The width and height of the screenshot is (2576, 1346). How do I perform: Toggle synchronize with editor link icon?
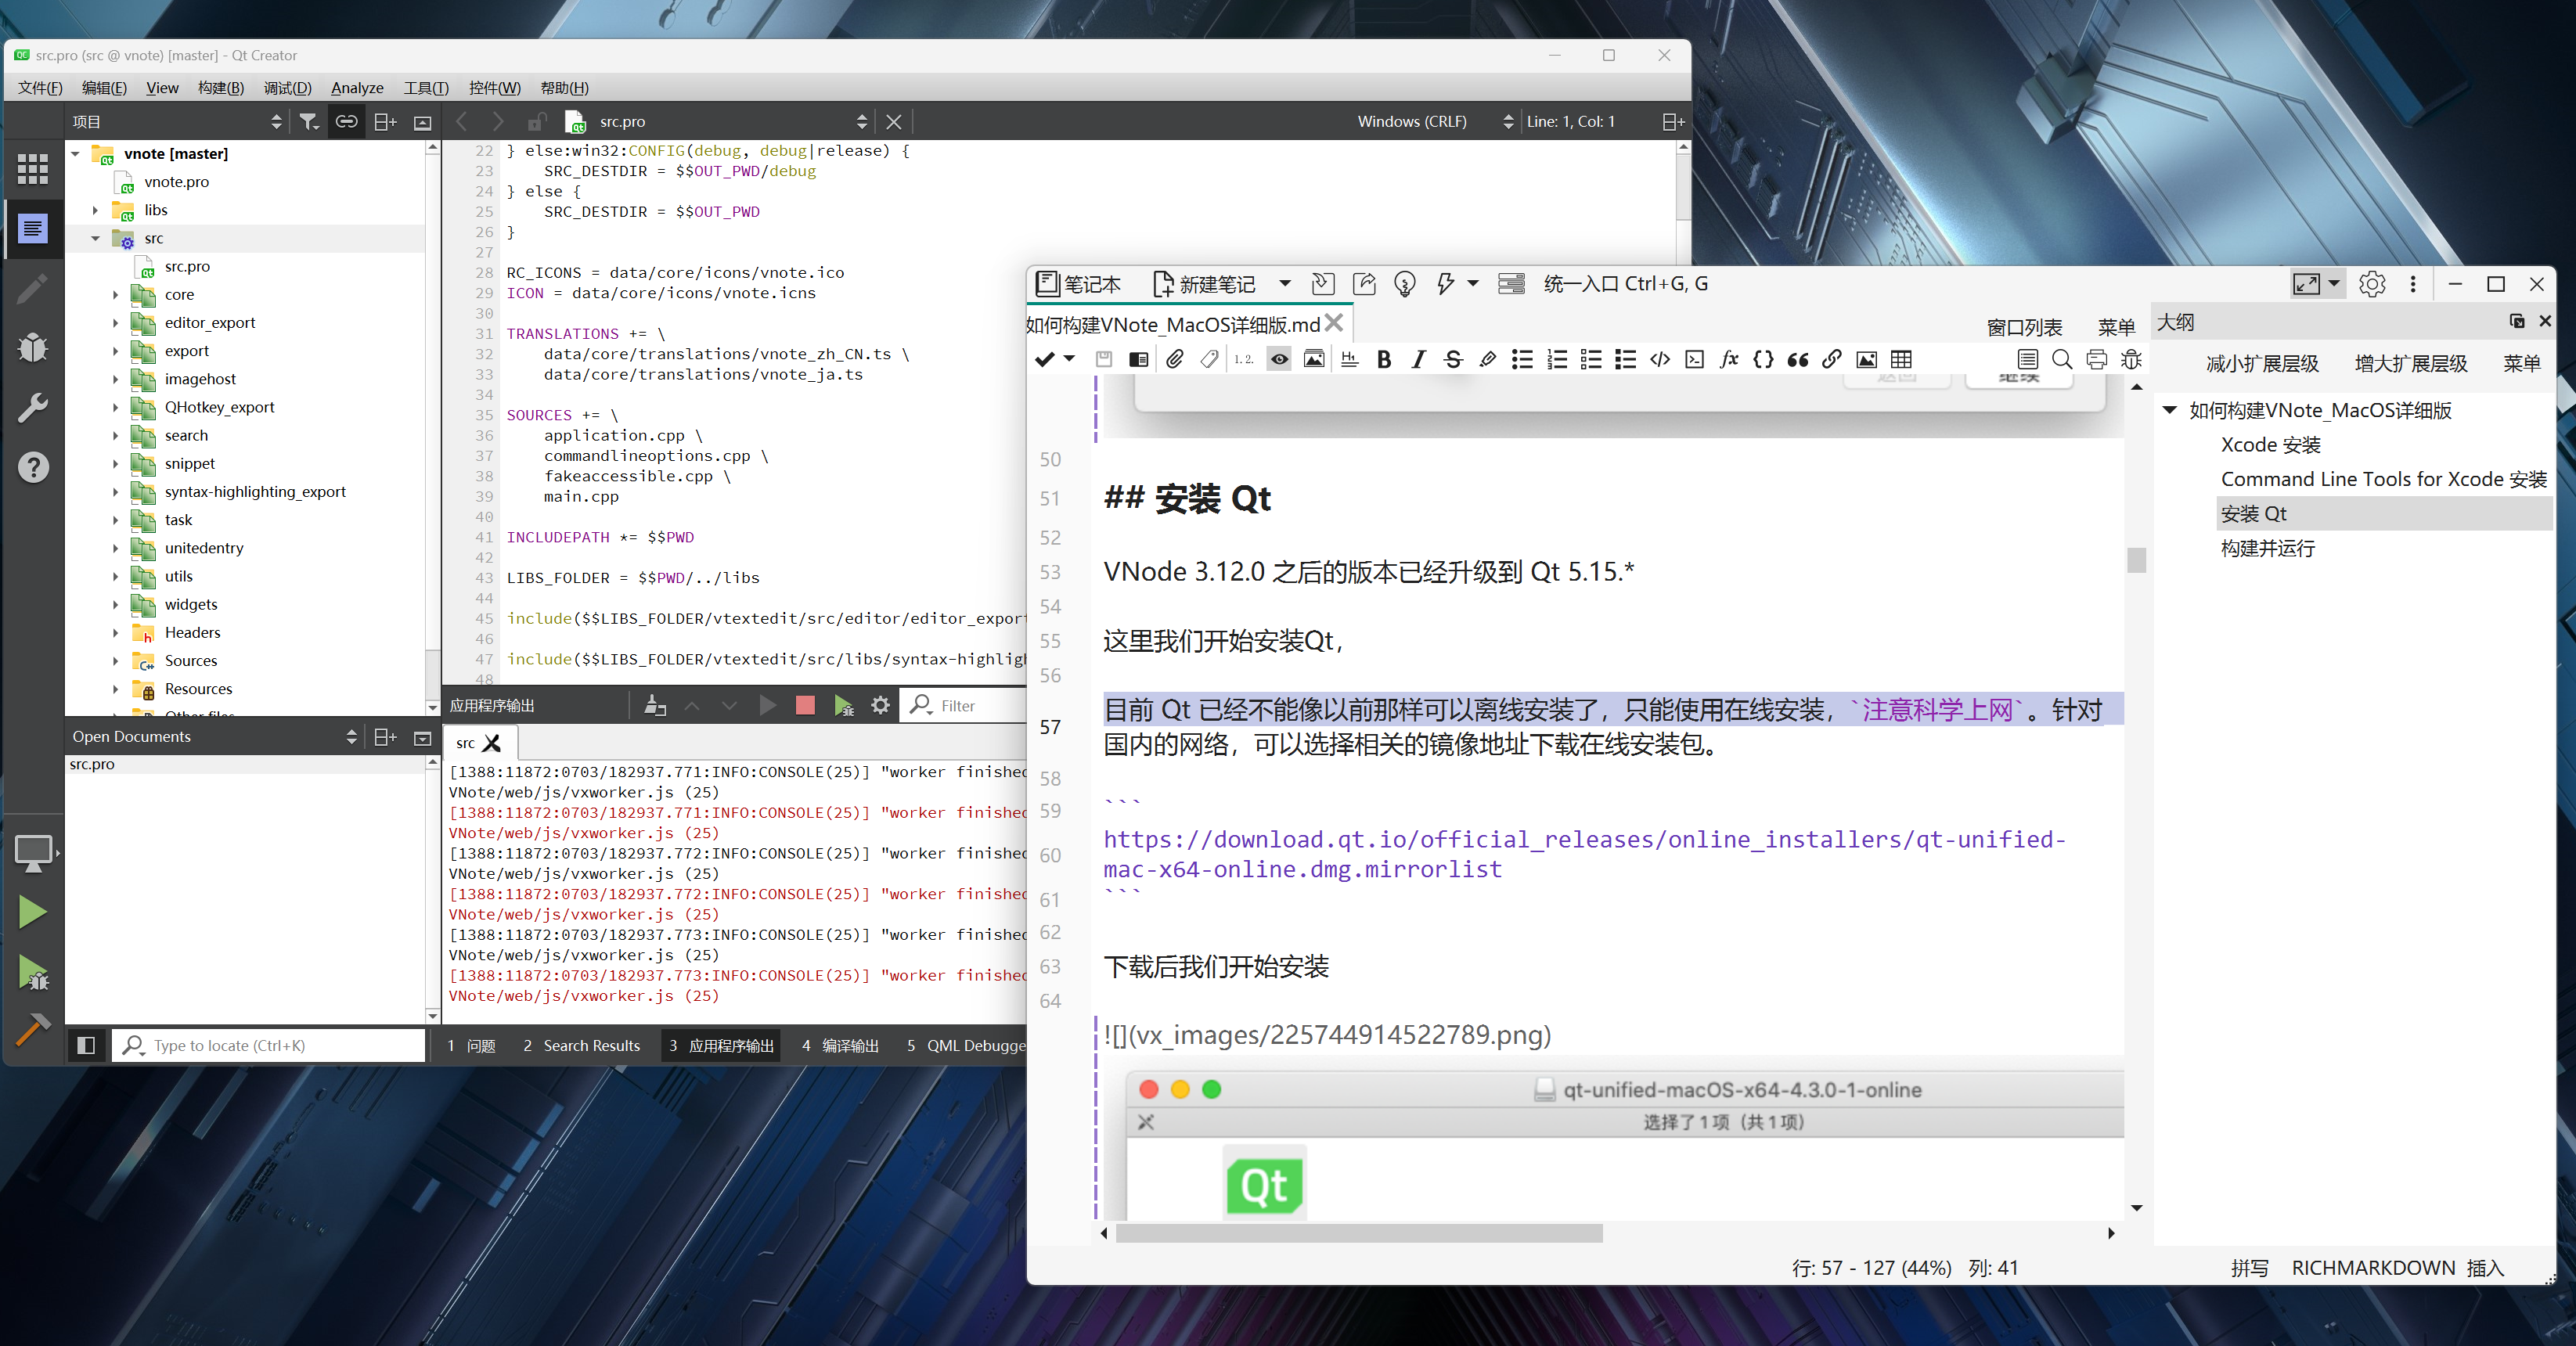tap(346, 122)
